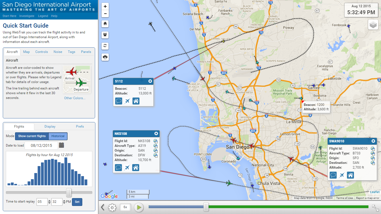Screen dimensions: 381x214
Task: Collapse the side panel with left chevron
Action: pyautogui.click(x=102, y=207)
